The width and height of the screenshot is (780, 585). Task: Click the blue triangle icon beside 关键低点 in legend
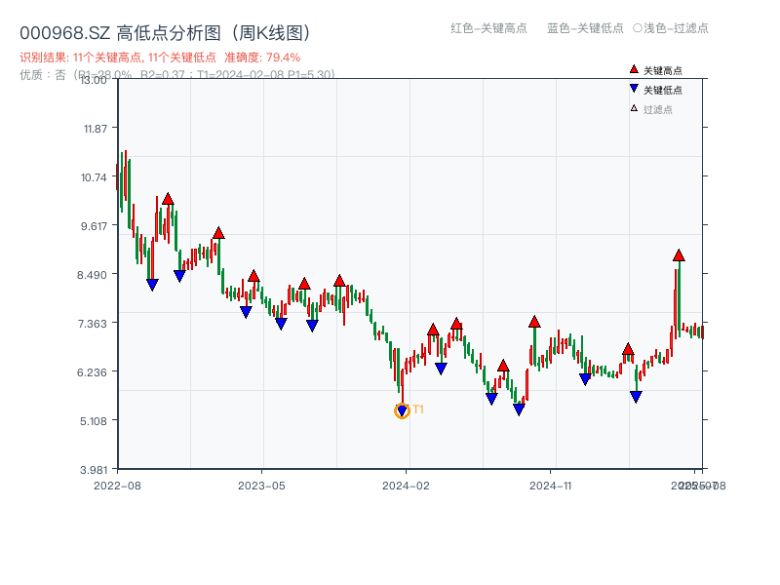click(x=634, y=89)
